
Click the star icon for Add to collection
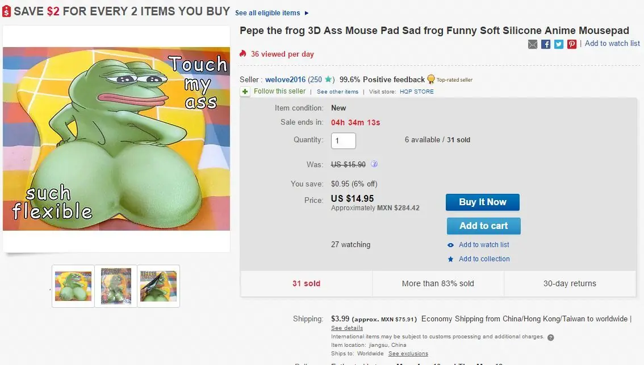[x=450, y=259]
